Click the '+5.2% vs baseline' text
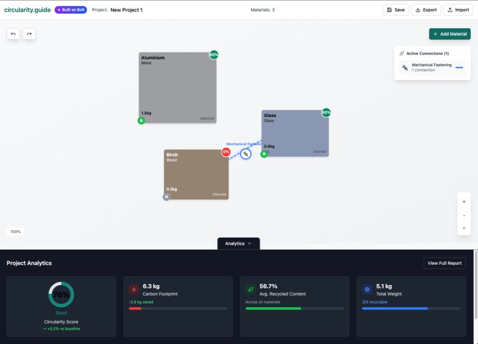This screenshot has width=478, height=344. [63, 329]
